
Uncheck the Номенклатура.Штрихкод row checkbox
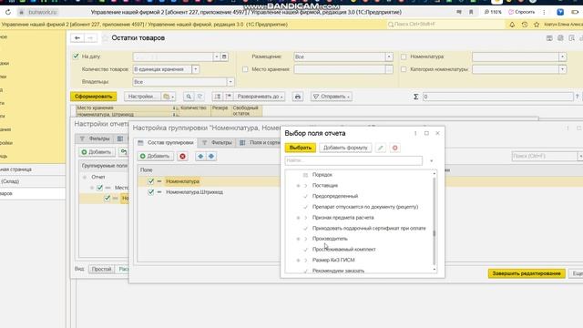(x=150, y=192)
